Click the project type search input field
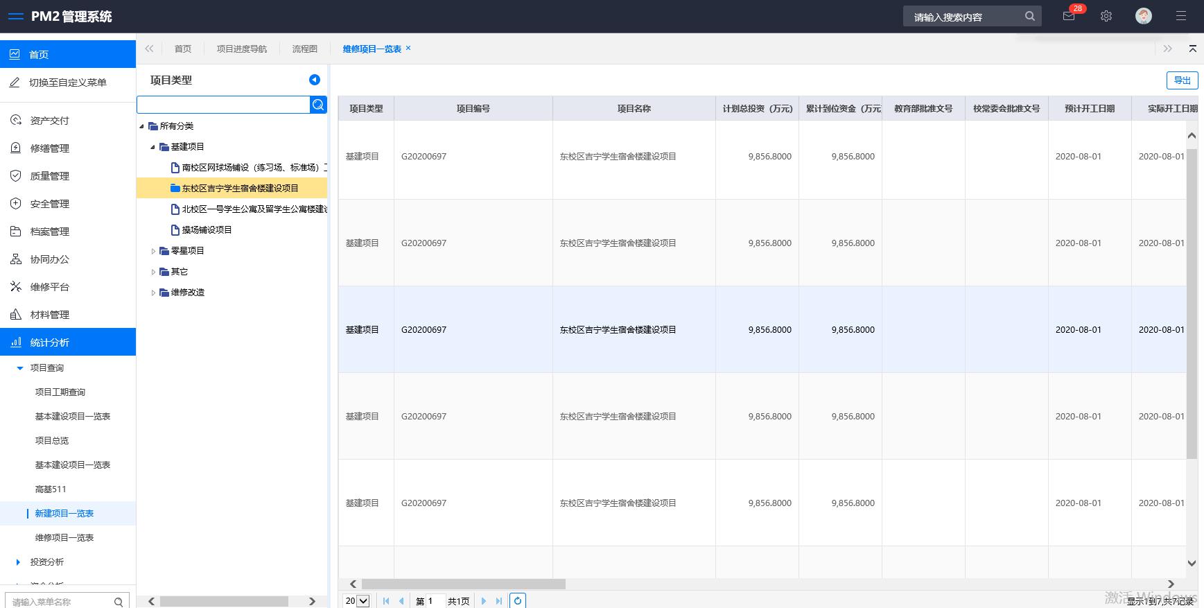Screen dimensions: 1204x608 point(223,105)
